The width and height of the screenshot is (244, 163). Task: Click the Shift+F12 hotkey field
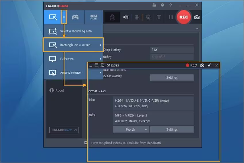tap(172, 57)
